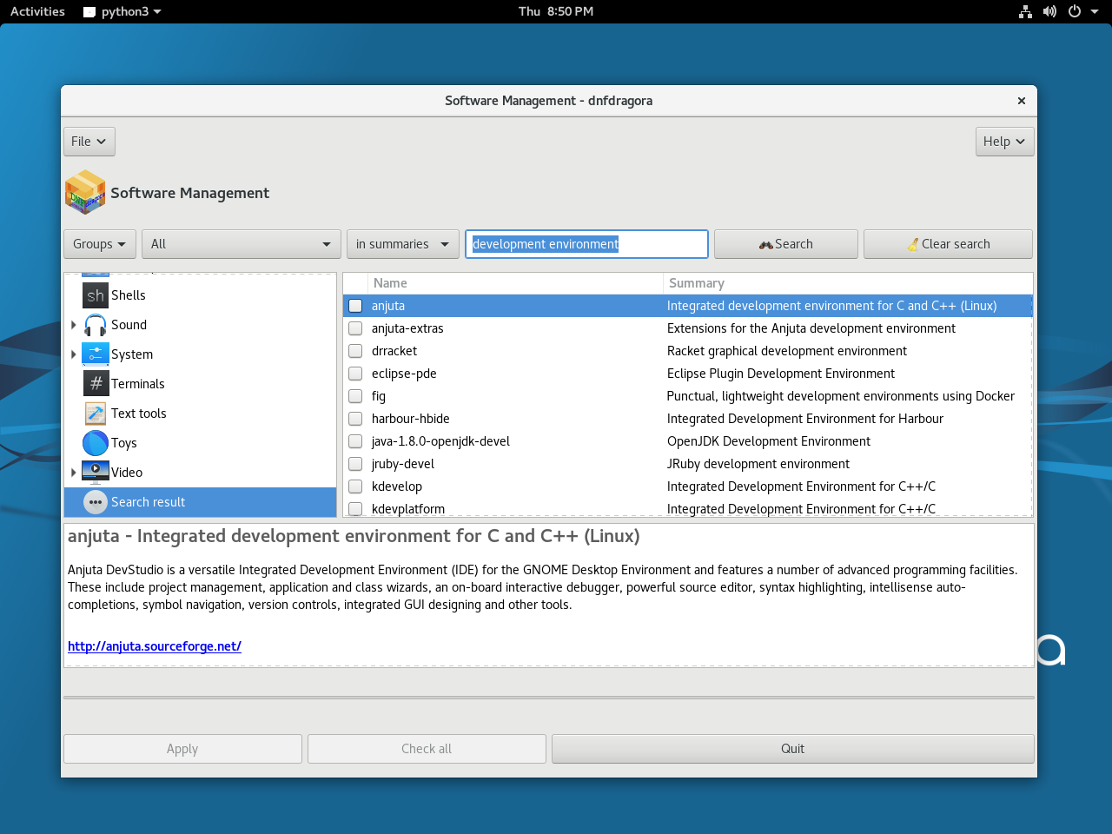
Task: Click the Video monitor icon
Action: click(96, 472)
